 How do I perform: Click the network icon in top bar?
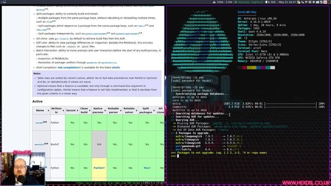pyautogui.click(x=214, y=2)
